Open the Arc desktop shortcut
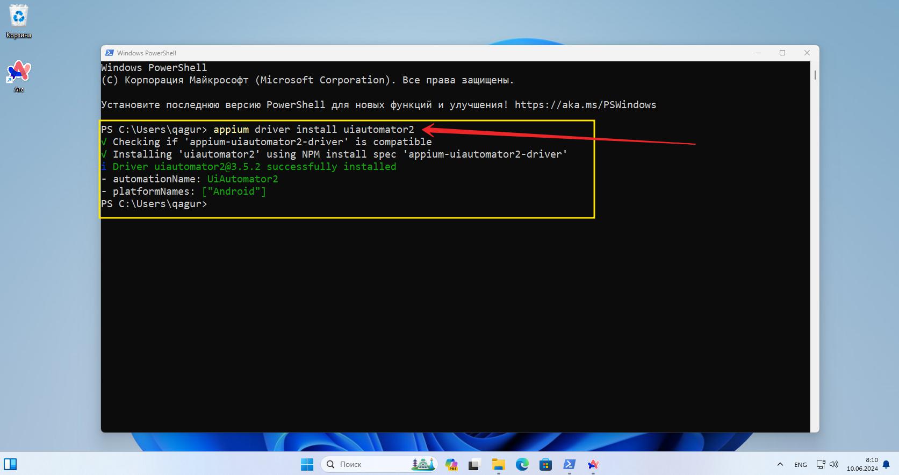Screen dimensions: 899x475 pos(19,76)
